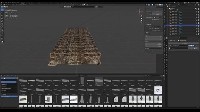Screen dimensions: 200x112
Task: Add a new workspace with plus button
Action: 87,3
